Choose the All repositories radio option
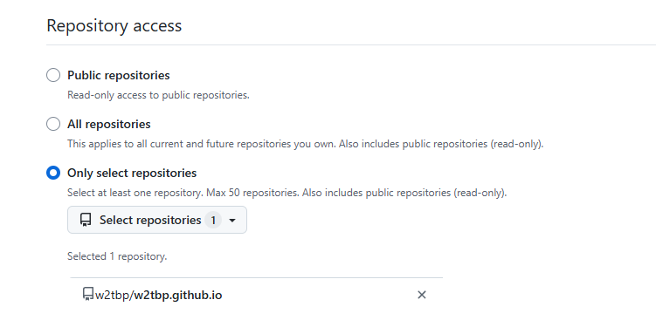Screen dimensions: 656x327 coord(53,124)
